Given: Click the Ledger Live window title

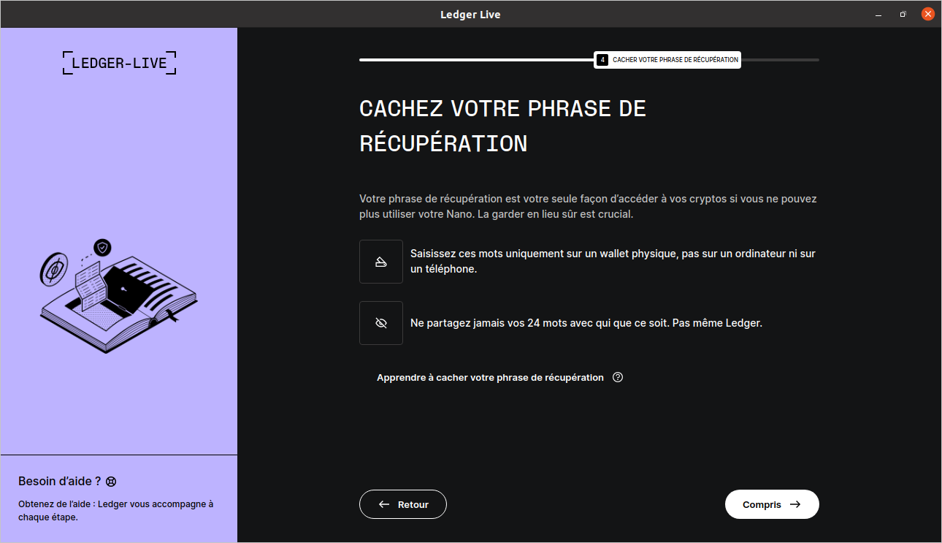Looking at the screenshot, I should (x=471, y=15).
